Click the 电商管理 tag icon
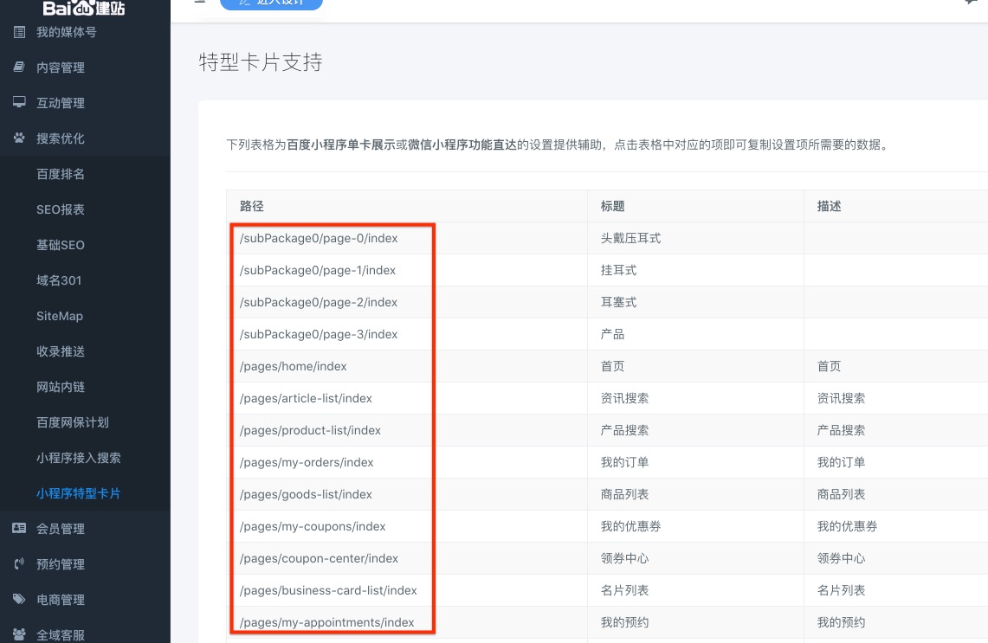Image resolution: width=988 pixels, height=643 pixels. 19,600
